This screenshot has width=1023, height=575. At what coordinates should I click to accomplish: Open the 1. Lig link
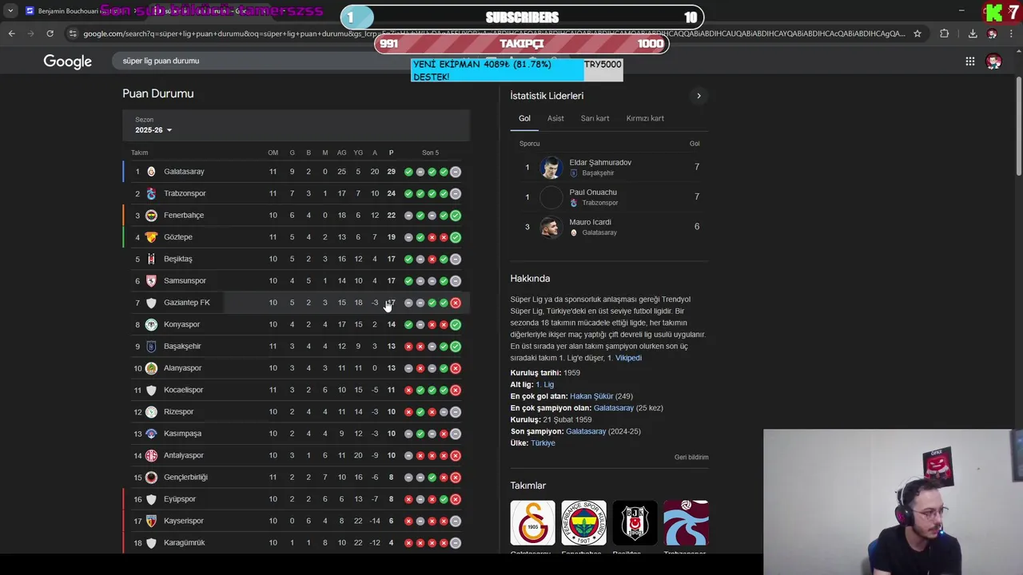click(544, 385)
